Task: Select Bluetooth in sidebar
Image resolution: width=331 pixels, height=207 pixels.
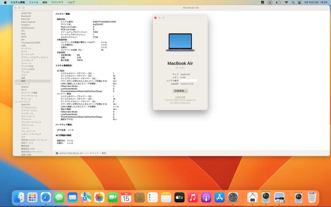Action: click(26, 16)
